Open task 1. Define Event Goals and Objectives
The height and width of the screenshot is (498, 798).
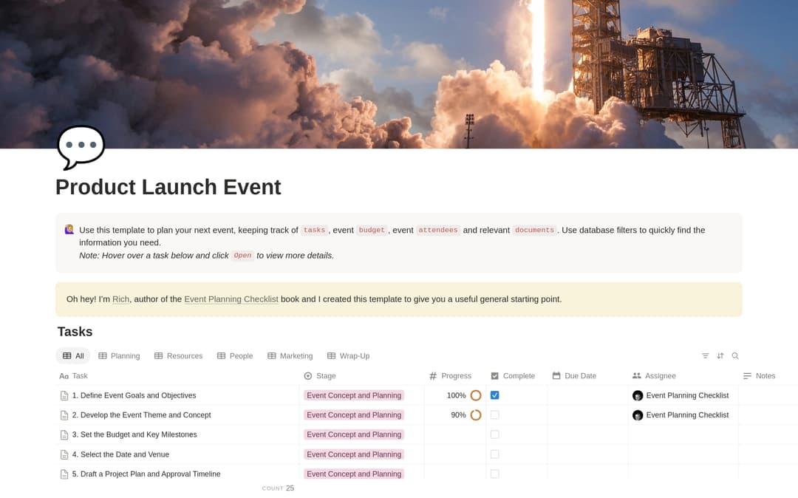tap(134, 395)
